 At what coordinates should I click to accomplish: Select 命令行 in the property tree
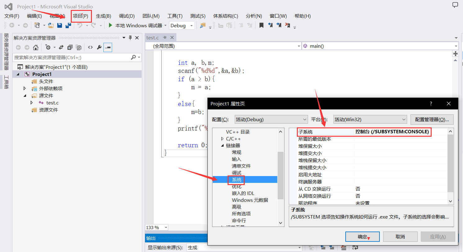(239, 220)
